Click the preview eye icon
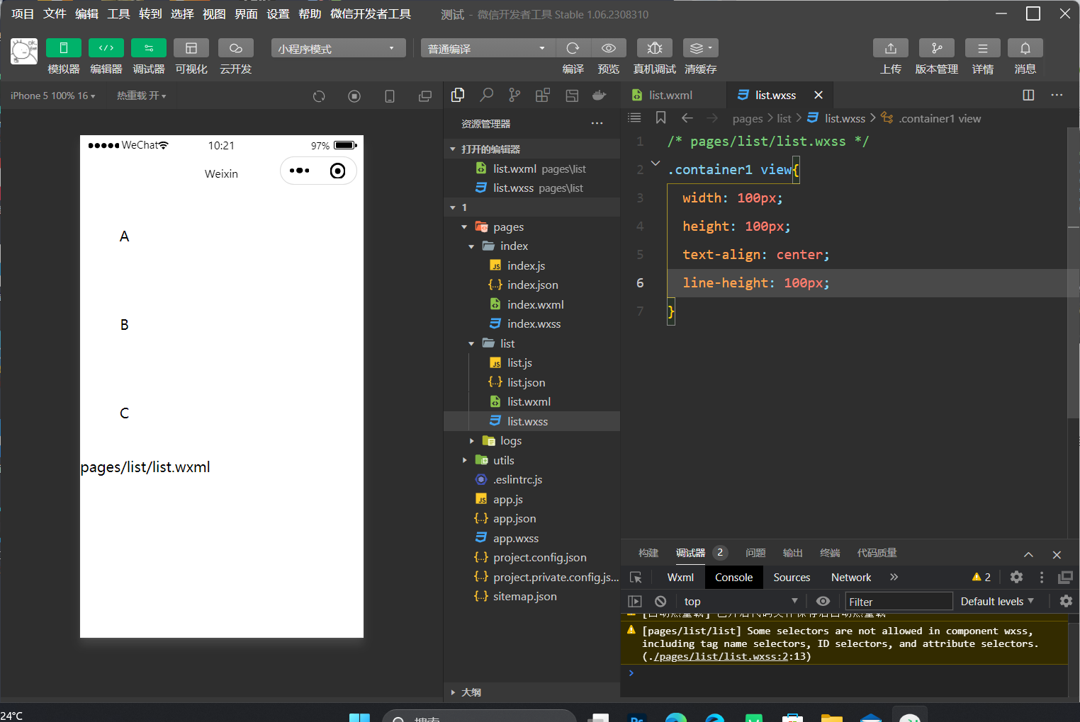The height and width of the screenshot is (722, 1080). click(x=609, y=48)
